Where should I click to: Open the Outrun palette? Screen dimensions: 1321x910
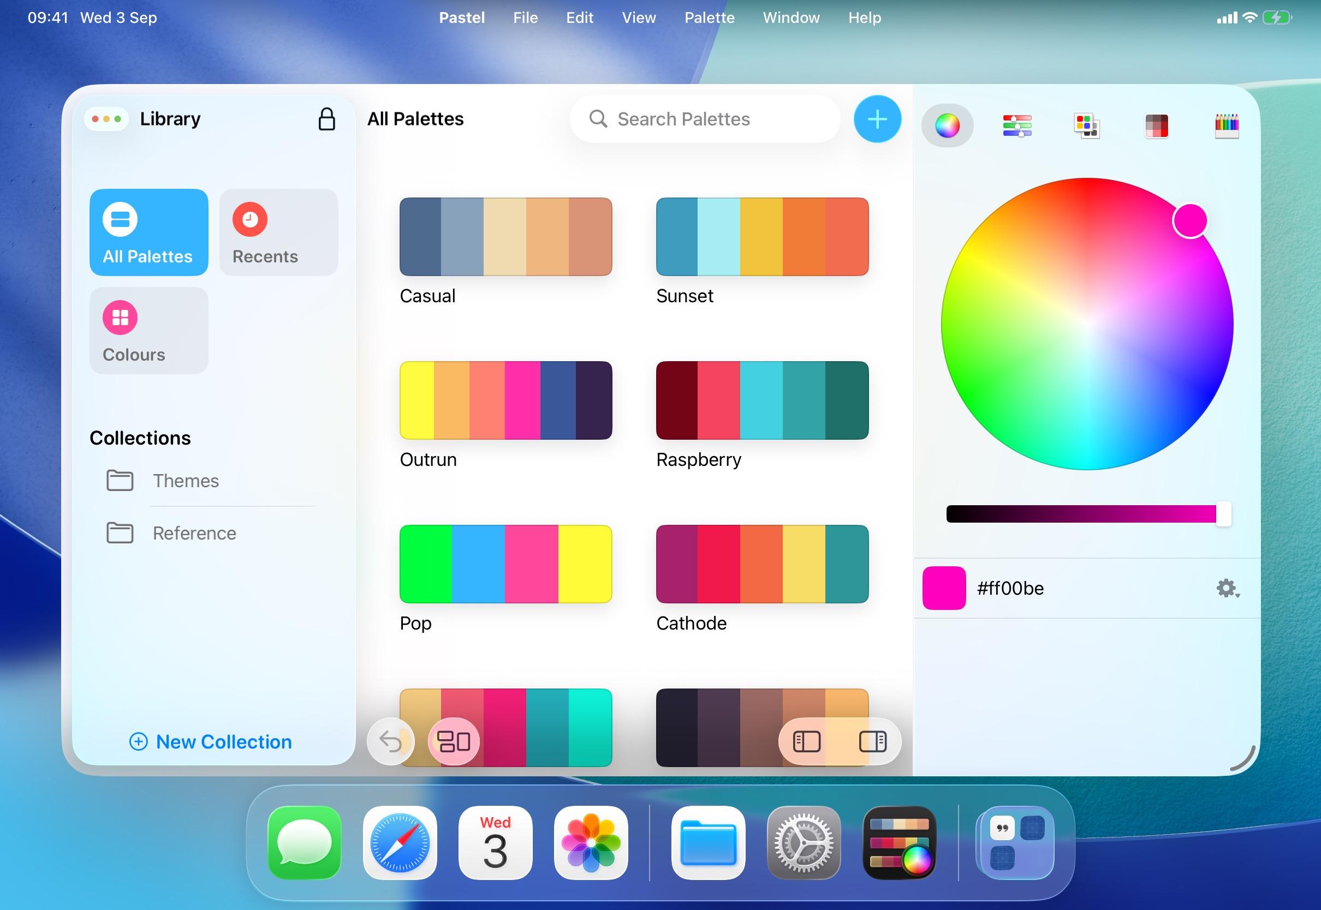pos(506,400)
